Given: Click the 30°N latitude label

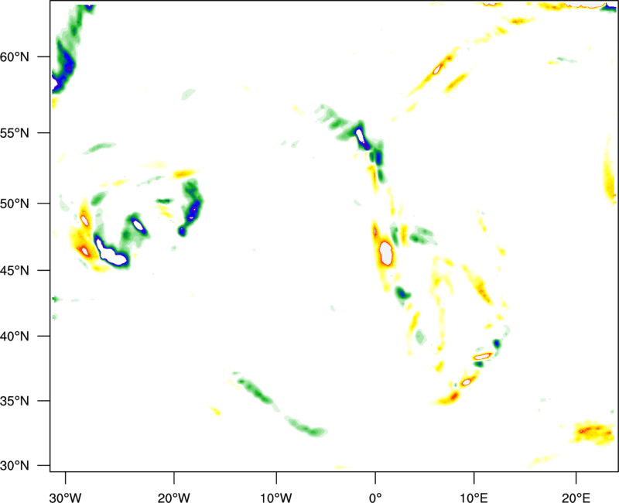Looking at the screenshot, I should (x=15, y=466).
